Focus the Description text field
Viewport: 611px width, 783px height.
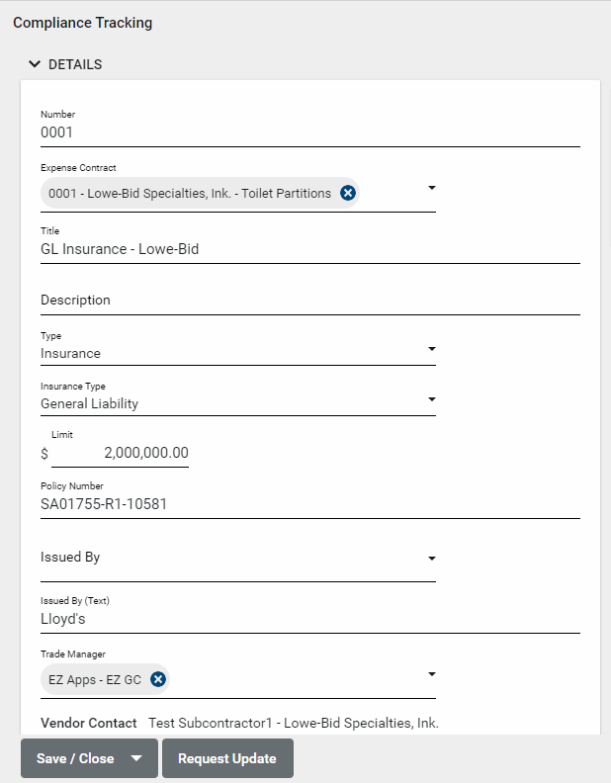click(x=308, y=300)
